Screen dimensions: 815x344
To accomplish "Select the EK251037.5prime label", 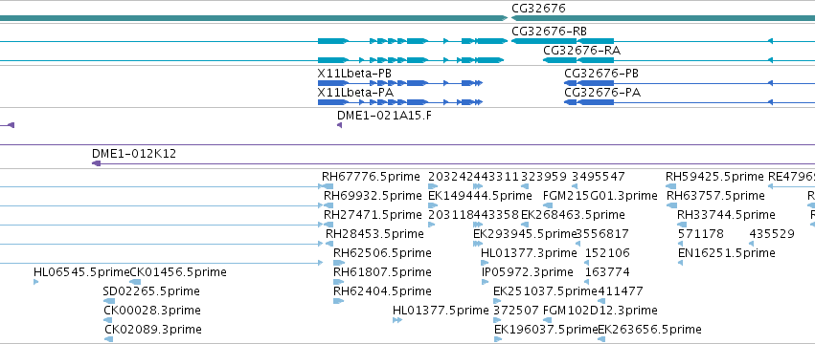I will [545, 291].
